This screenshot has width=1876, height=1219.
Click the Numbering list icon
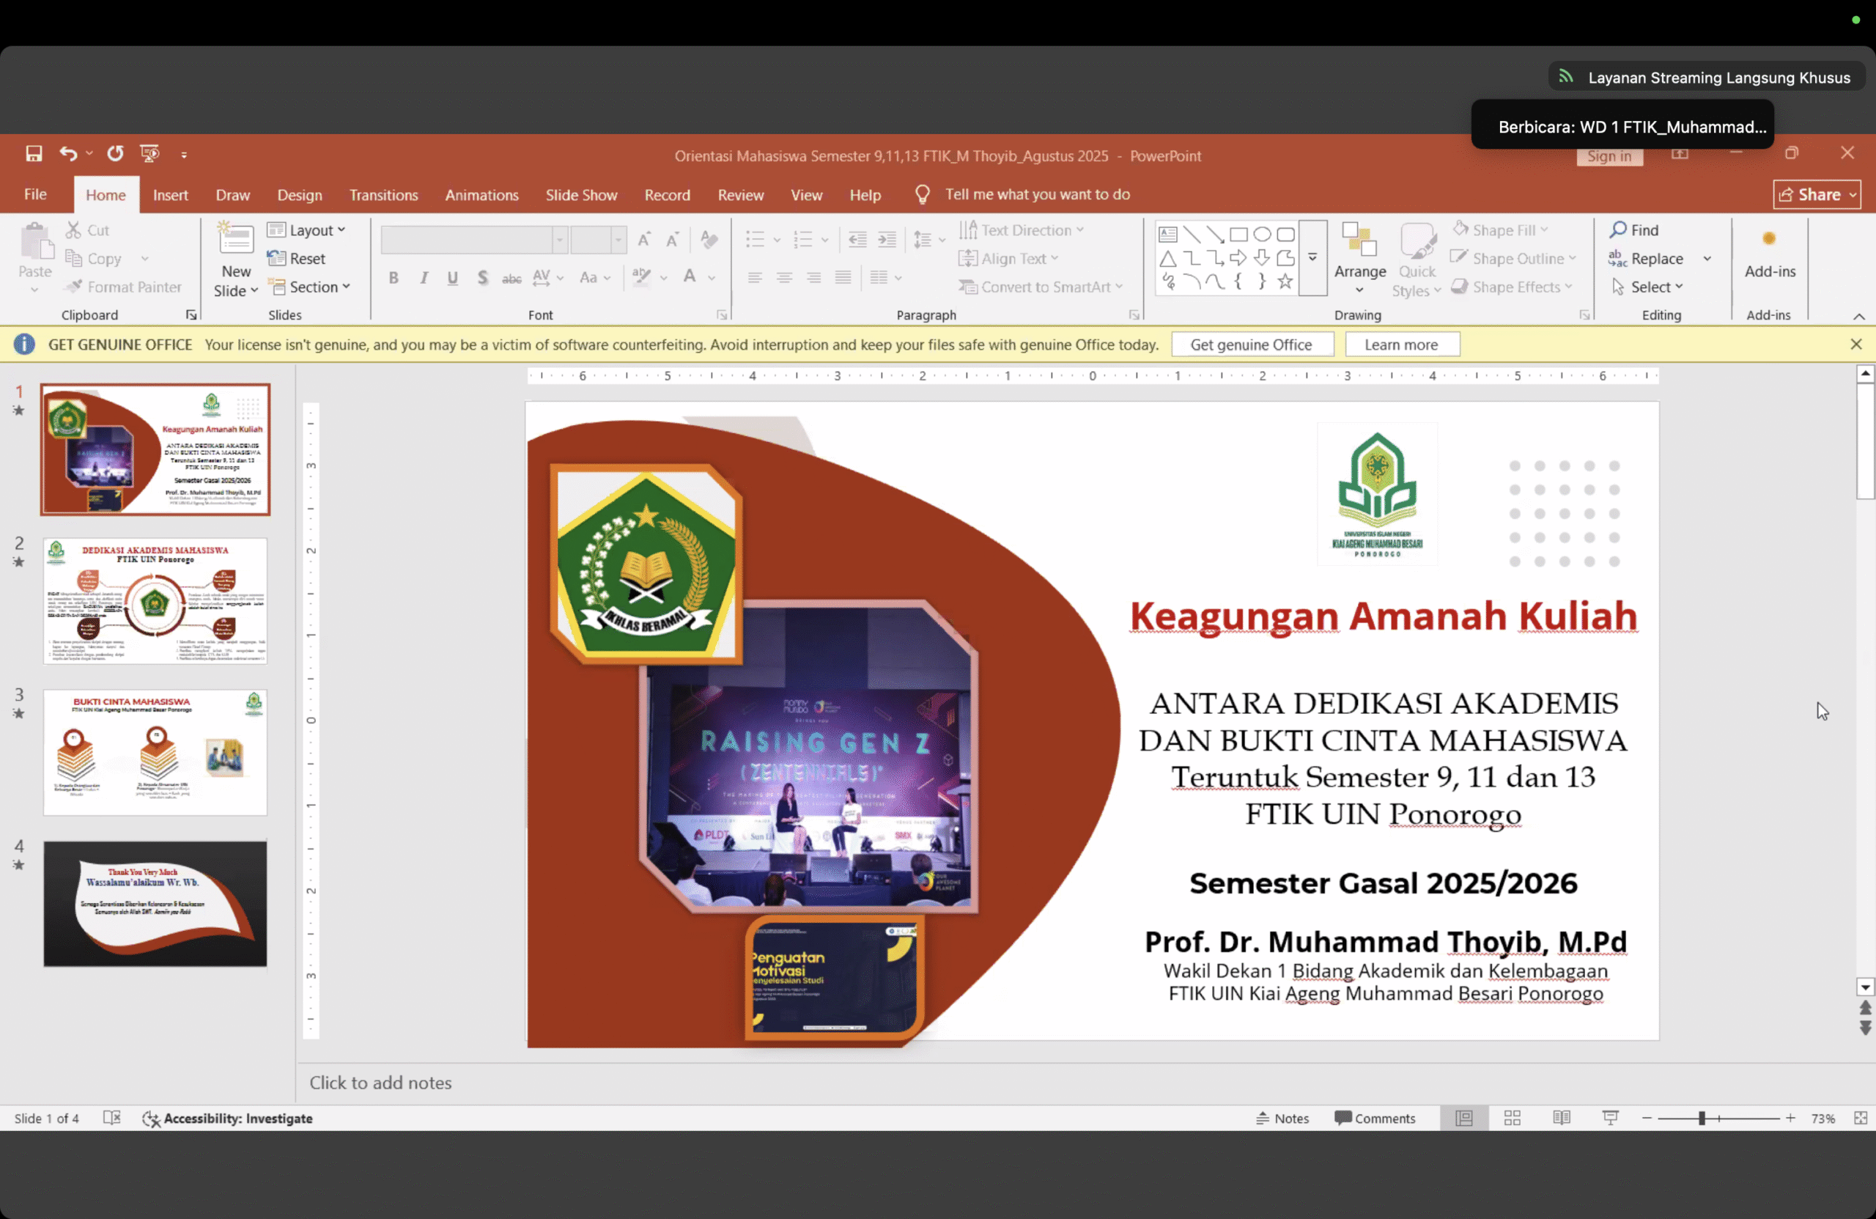[802, 240]
